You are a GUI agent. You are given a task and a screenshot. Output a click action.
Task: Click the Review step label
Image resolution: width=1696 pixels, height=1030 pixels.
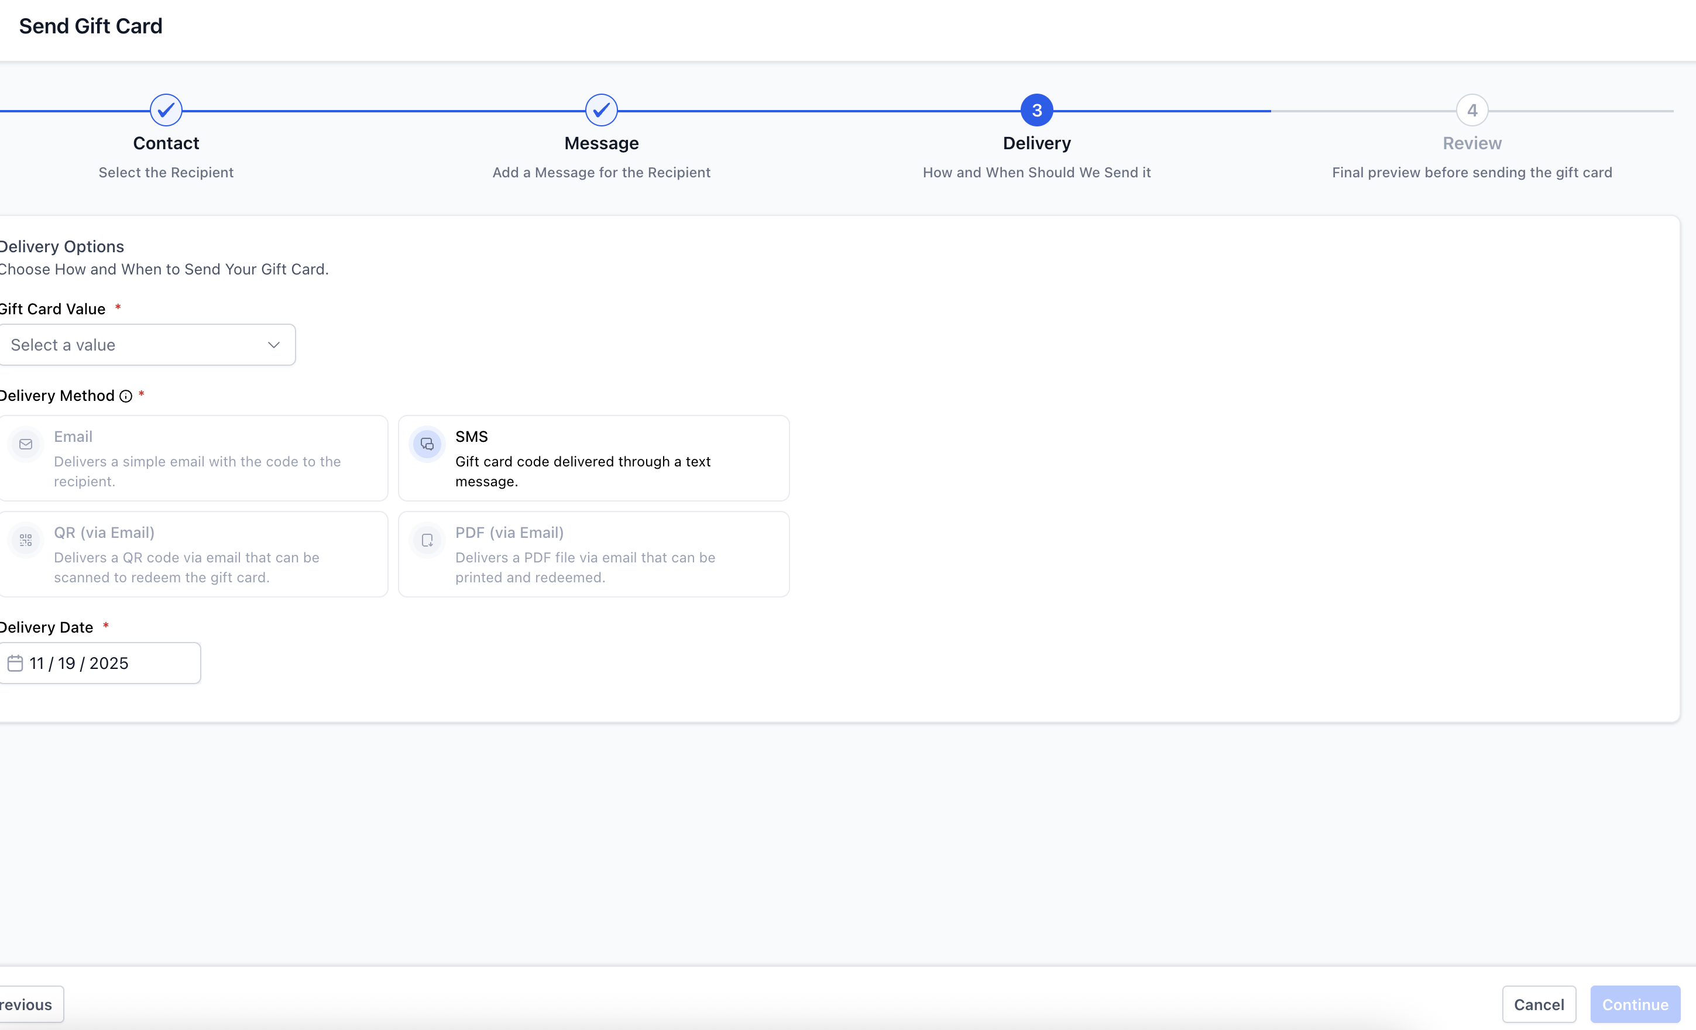[x=1472, y=143]
